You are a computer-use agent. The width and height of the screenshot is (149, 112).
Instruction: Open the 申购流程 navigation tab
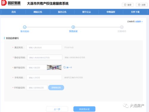pyautogui.click(x=111, y=12)
